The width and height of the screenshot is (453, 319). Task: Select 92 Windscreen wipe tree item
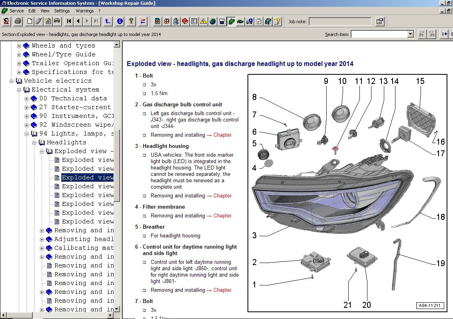[x=76, y=125]
